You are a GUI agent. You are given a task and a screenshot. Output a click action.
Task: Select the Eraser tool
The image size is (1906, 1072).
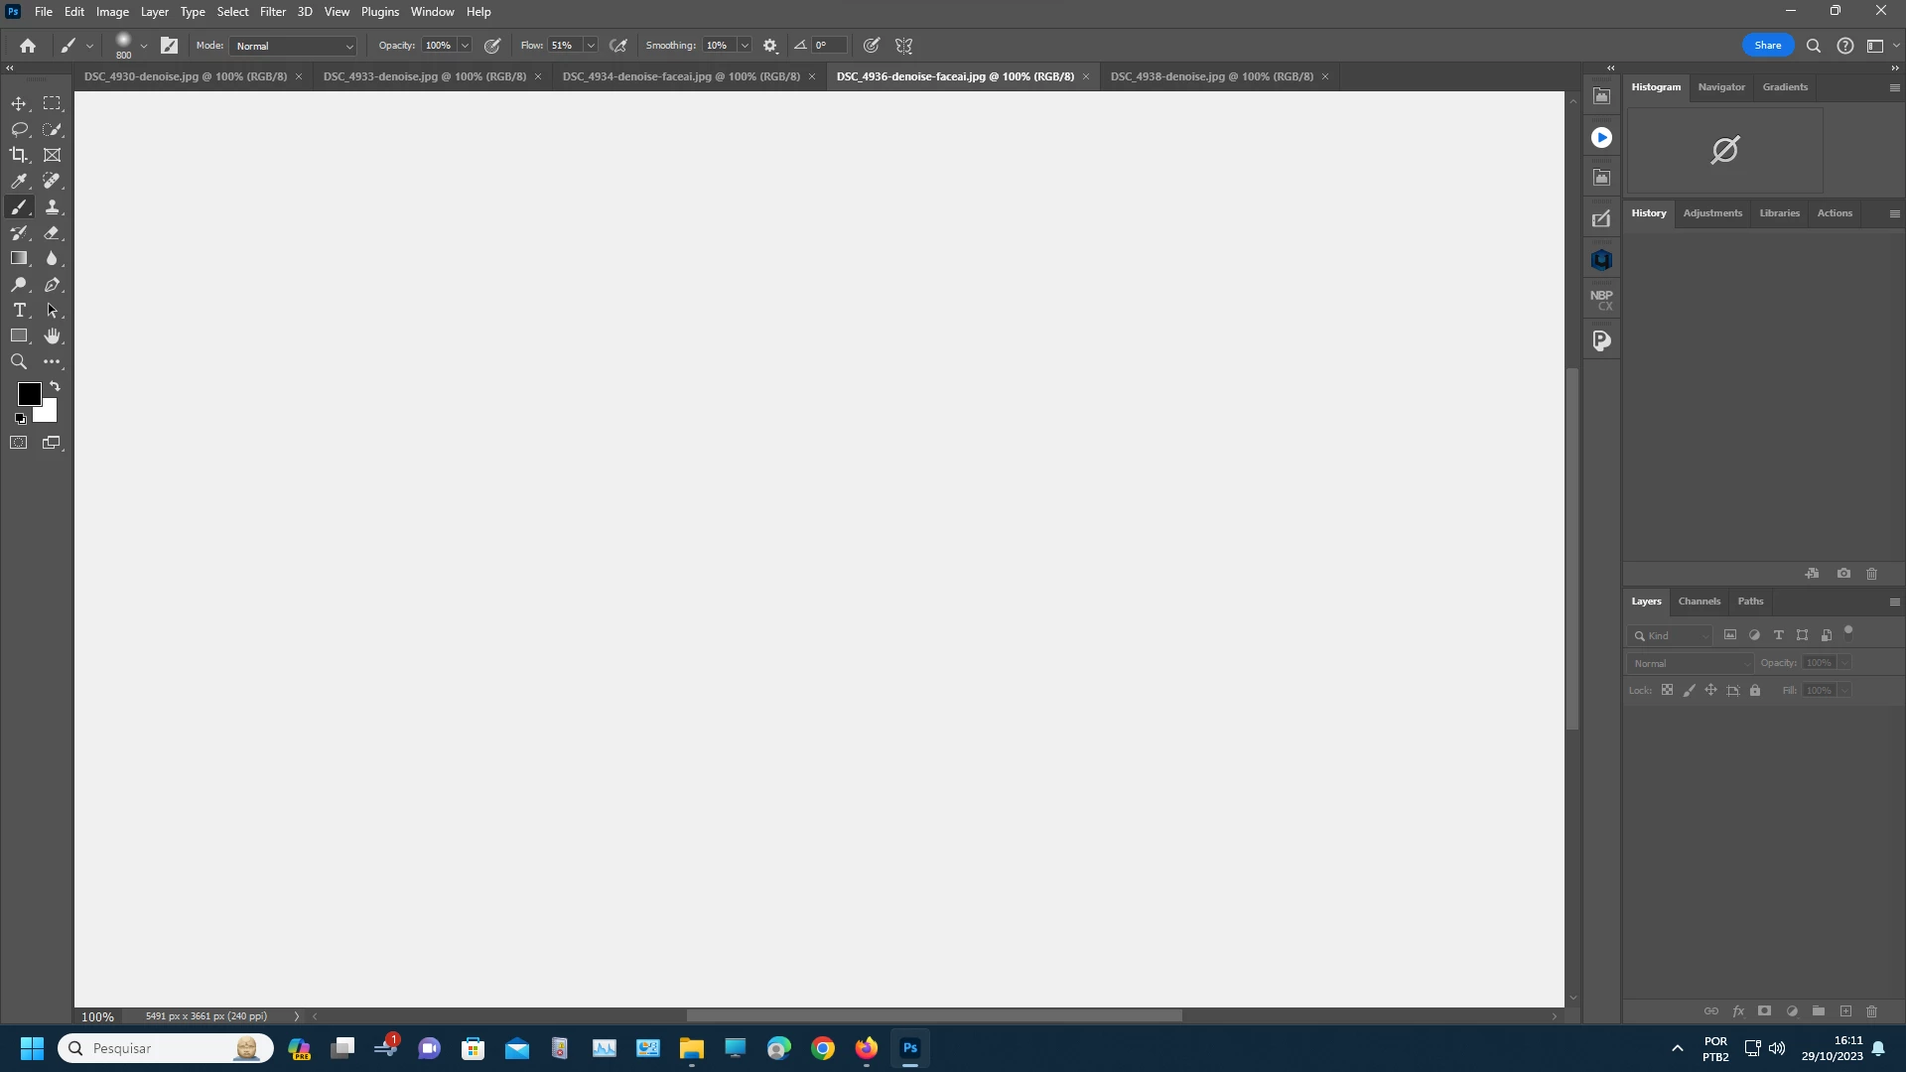(53, 232)
